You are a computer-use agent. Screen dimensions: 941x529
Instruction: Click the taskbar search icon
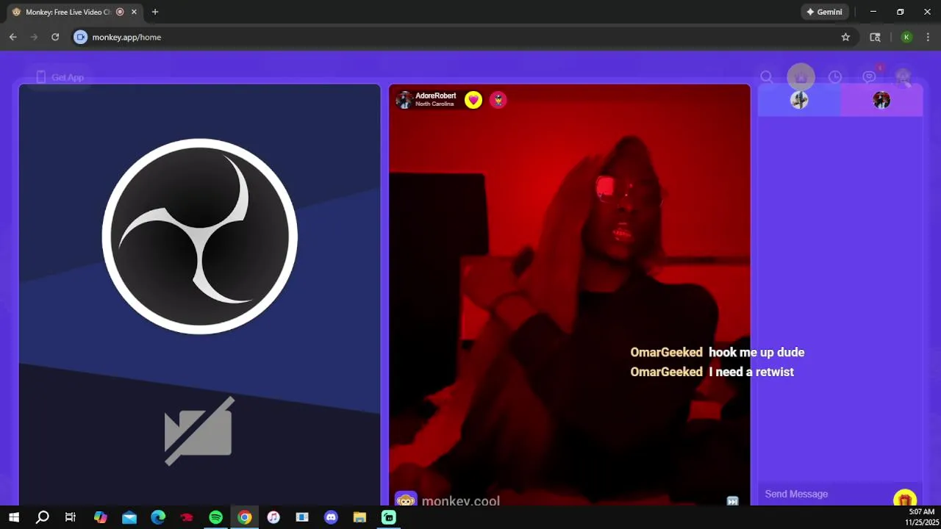pos(43,517)
